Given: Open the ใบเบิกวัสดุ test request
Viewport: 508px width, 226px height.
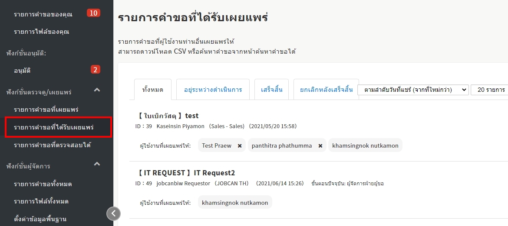Looking at the screenshot, I should [x=168, y=116].
